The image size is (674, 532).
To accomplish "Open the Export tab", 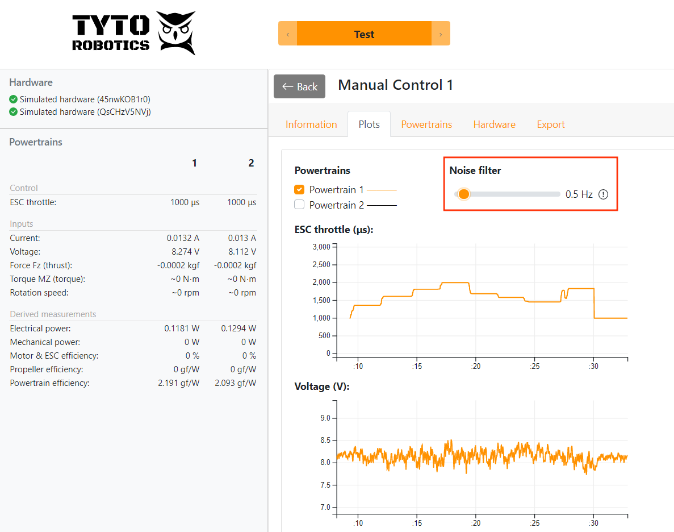I will point(550,124).
